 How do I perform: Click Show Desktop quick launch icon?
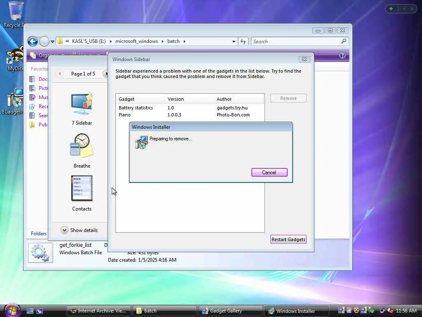point(30,311)
